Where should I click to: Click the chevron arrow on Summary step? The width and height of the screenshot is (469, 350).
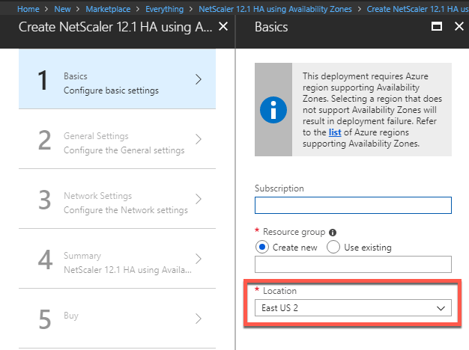(199, 259)
